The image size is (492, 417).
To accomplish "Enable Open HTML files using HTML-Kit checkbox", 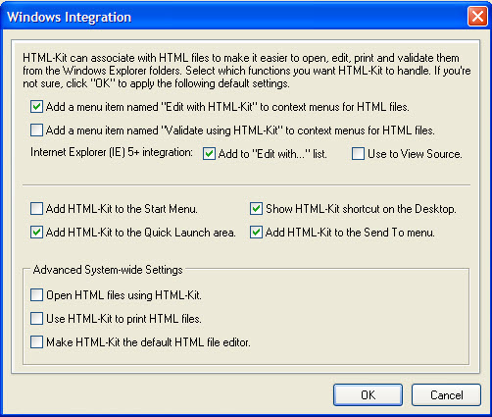I will 36,295.
